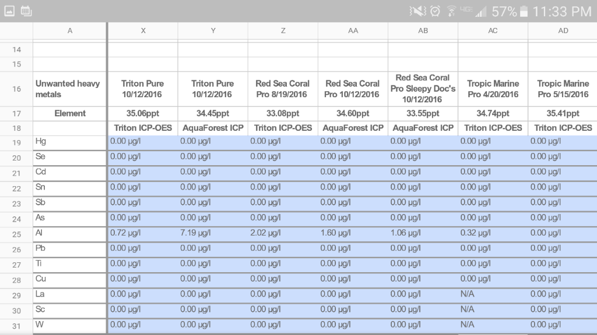Select 'Red Sea Coral Pro Sleepy Doc's' cell
Image resolution: width=597 pixels, height=335 pixels.
[x=423, y=89]
